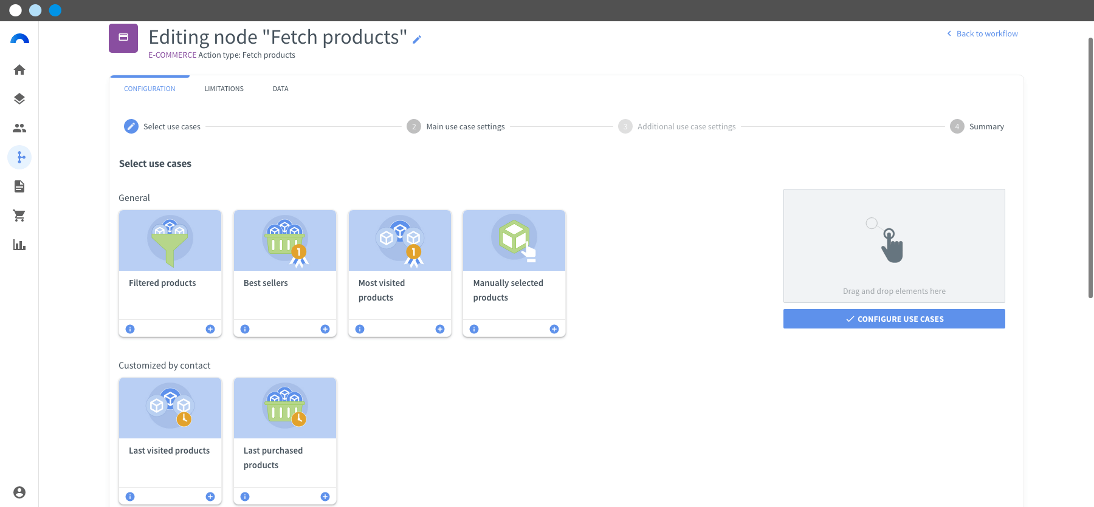Show info for Last visited products card
Image resolution: width=1094 pixels, height=507 pixels.
tap(130, 497)
